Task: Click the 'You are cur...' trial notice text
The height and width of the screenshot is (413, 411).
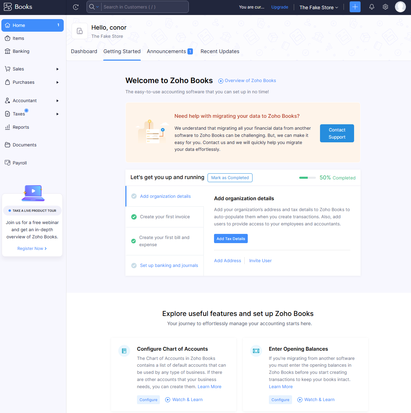Action: (252, 7)
